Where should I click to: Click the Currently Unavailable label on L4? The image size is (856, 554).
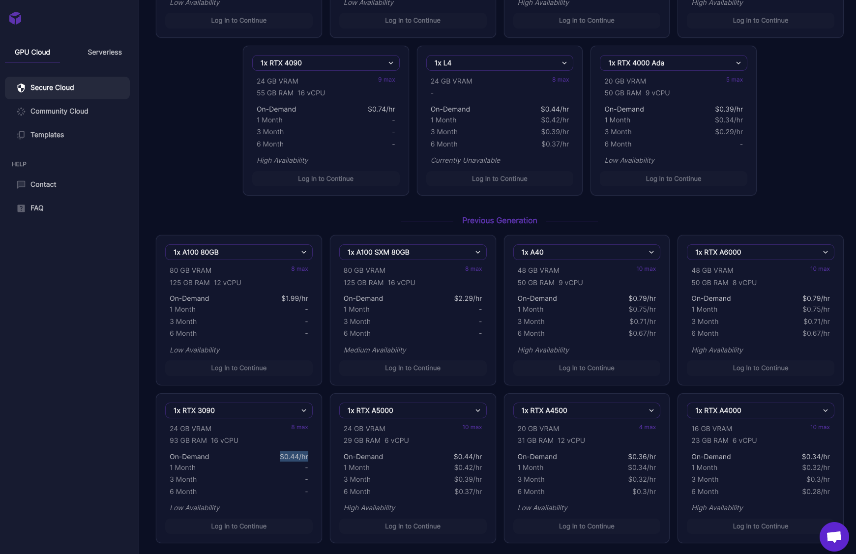[x=466, y=160]
